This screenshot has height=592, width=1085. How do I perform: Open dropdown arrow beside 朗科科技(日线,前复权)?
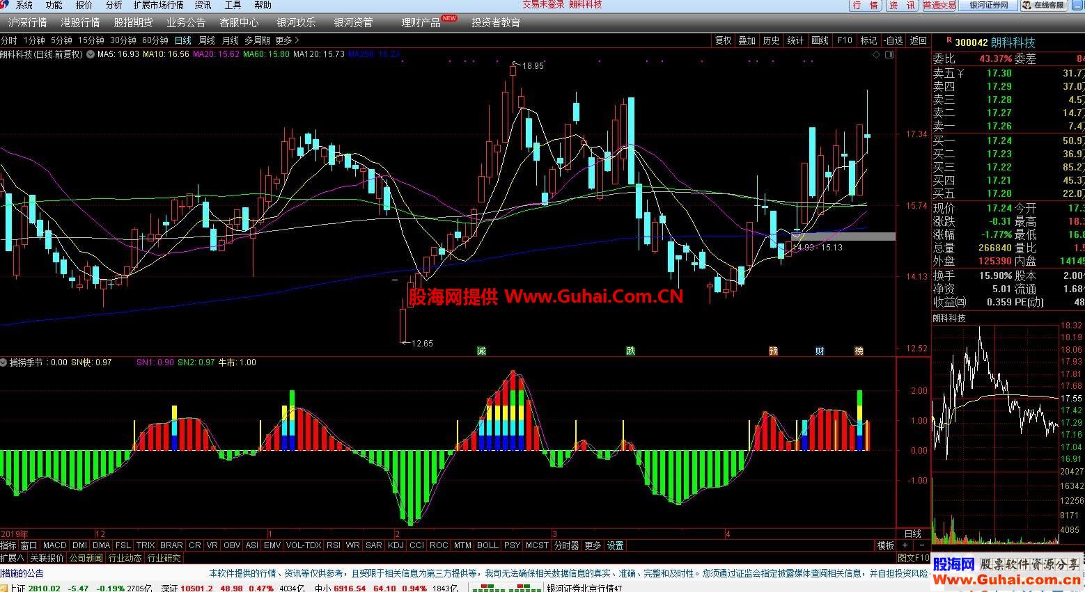tap(91, 54)
